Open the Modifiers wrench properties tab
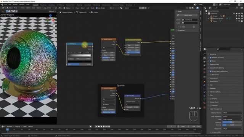Image resolution: width=244 pixels, height=137 pixels. (x=204, y=85)
